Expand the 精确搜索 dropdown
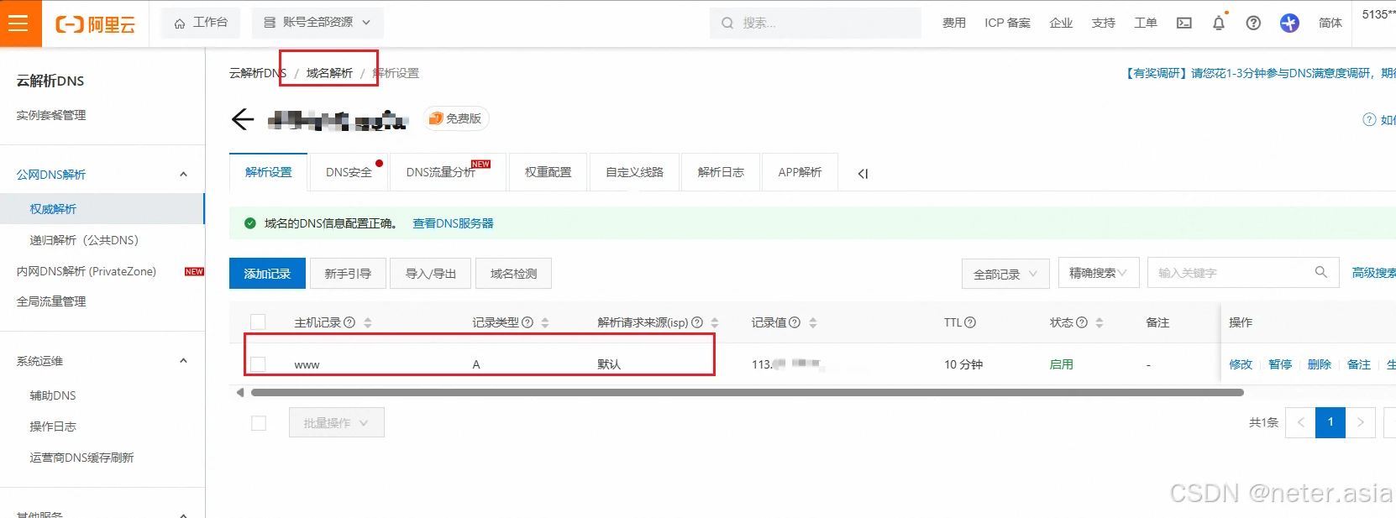Image resolution: width=1396 pixels, height=518 pixels. click(x=1097, y=273)
